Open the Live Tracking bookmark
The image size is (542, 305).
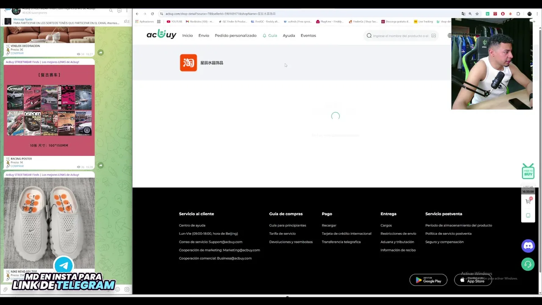(423, 22)
